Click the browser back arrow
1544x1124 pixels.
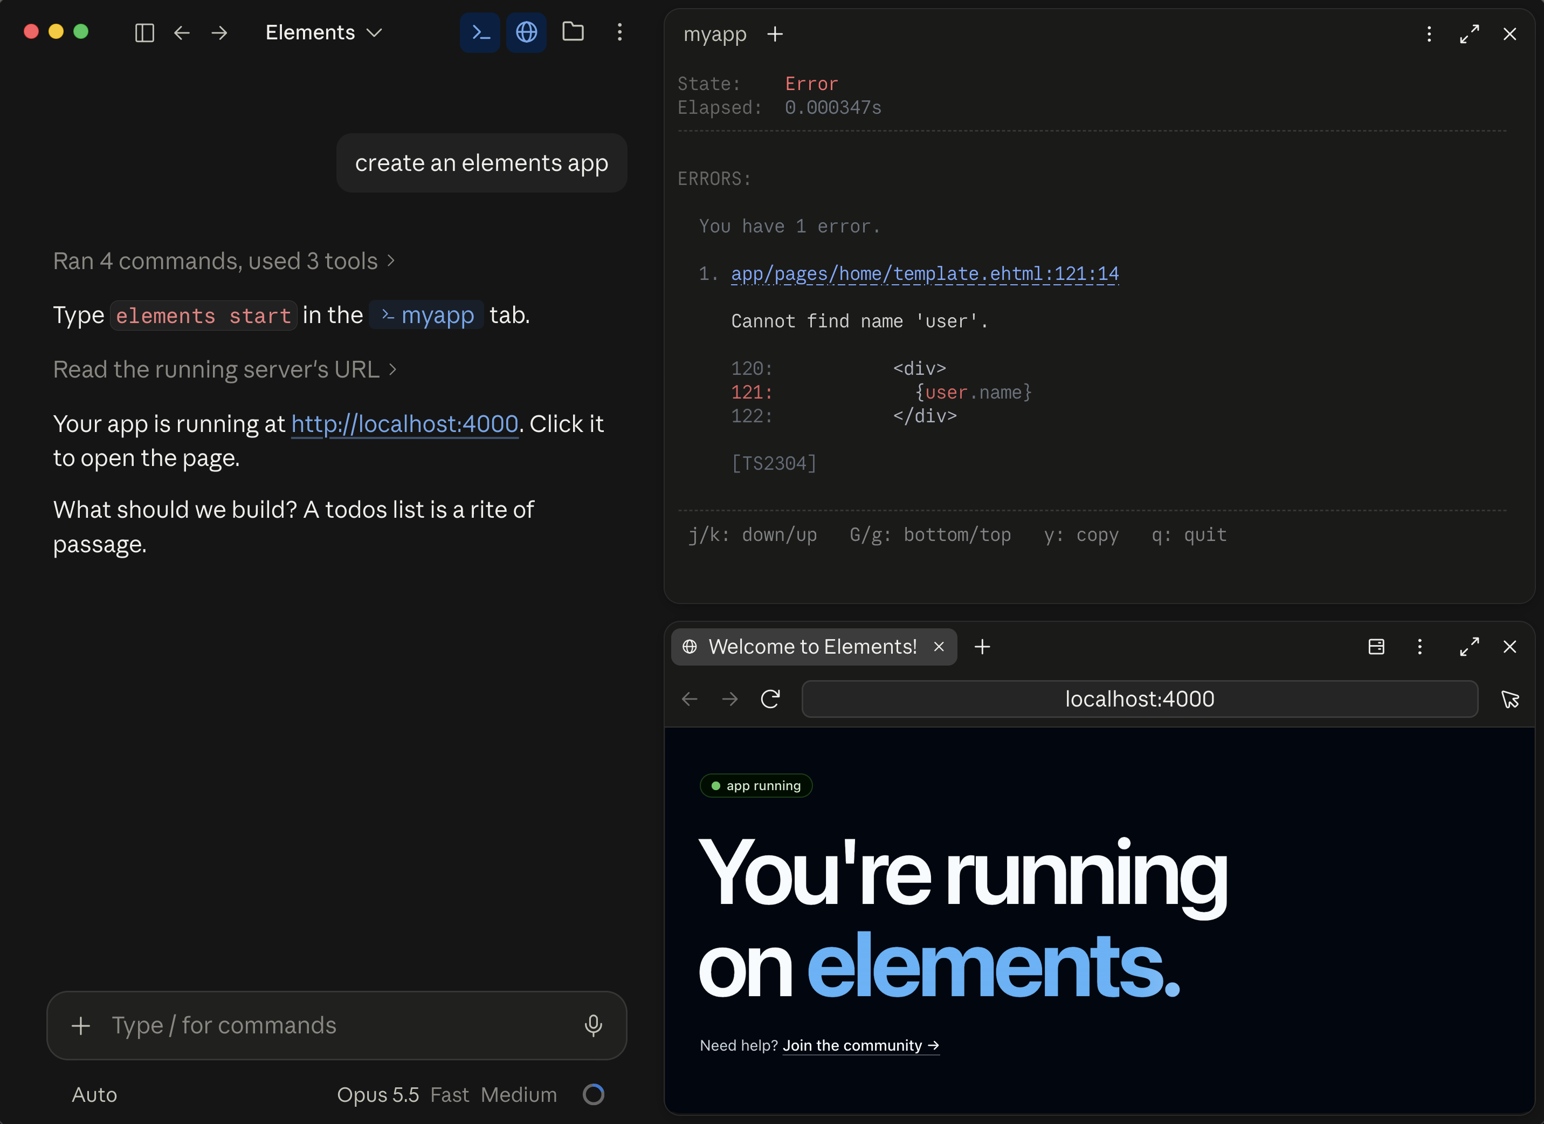[690, 699]
